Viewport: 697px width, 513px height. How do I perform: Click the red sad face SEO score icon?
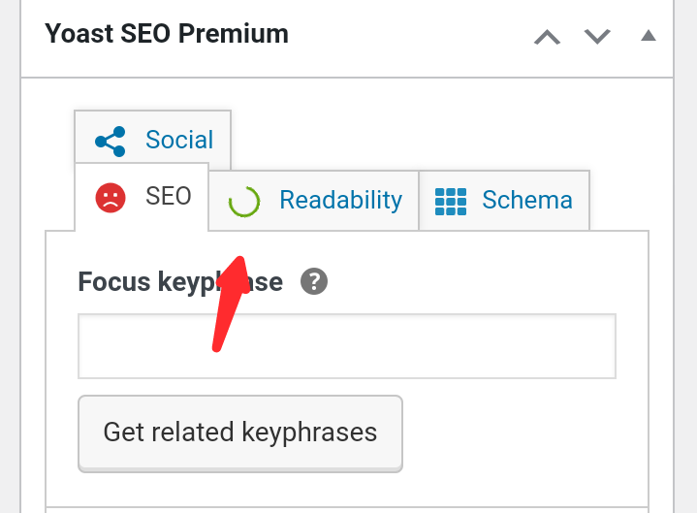click(111, 198)
